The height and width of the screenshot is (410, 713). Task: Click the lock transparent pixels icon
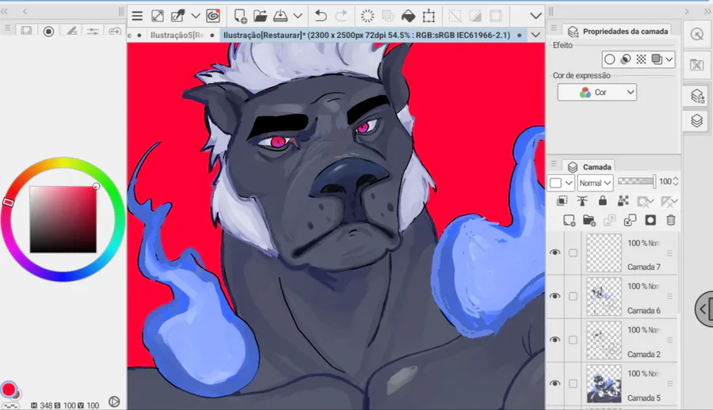point(623,201)
